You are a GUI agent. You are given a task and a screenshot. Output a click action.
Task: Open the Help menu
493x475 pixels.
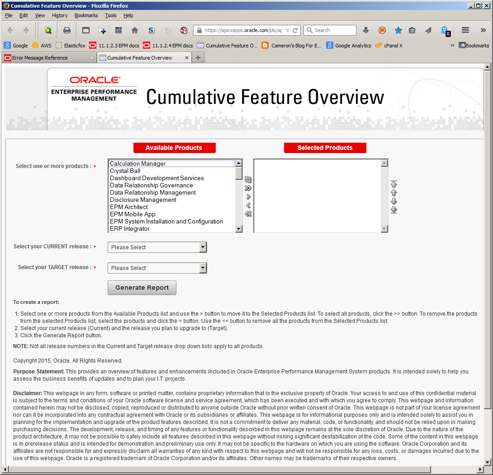[128, 15]
